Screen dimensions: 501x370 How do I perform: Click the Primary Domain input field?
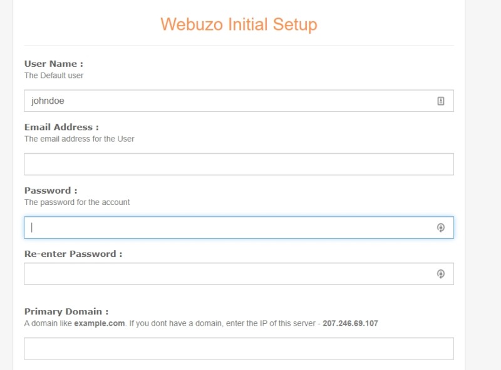click(239, 349)
